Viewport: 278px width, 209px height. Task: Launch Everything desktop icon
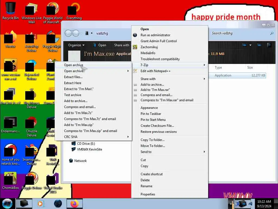(74, 11)
